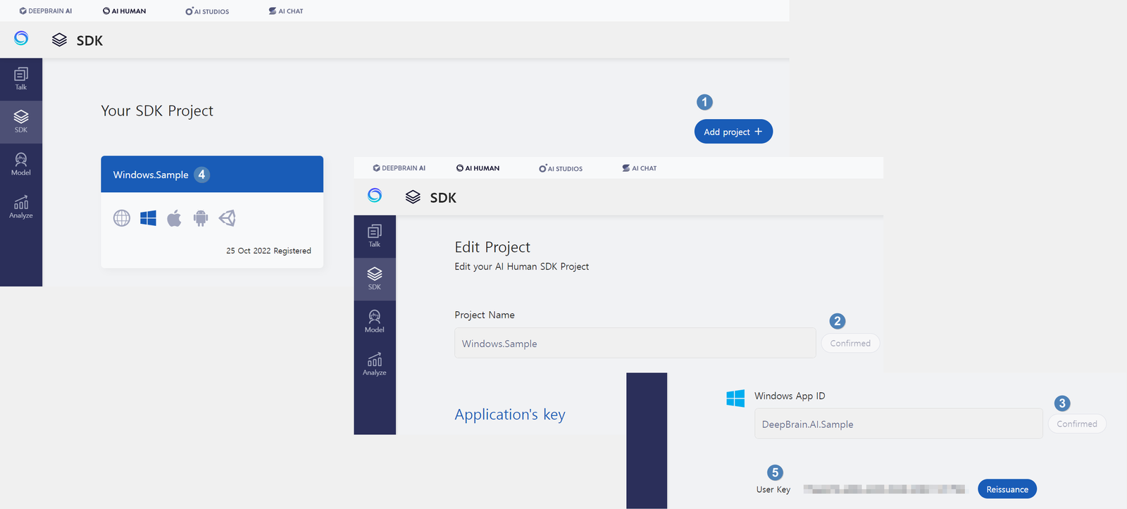
Task: Select SDK in the Edit Project page sidebar
Action: pos(374,278)
